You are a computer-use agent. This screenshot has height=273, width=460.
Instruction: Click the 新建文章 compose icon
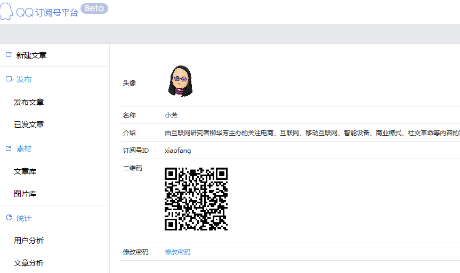(x=9, y=54)
